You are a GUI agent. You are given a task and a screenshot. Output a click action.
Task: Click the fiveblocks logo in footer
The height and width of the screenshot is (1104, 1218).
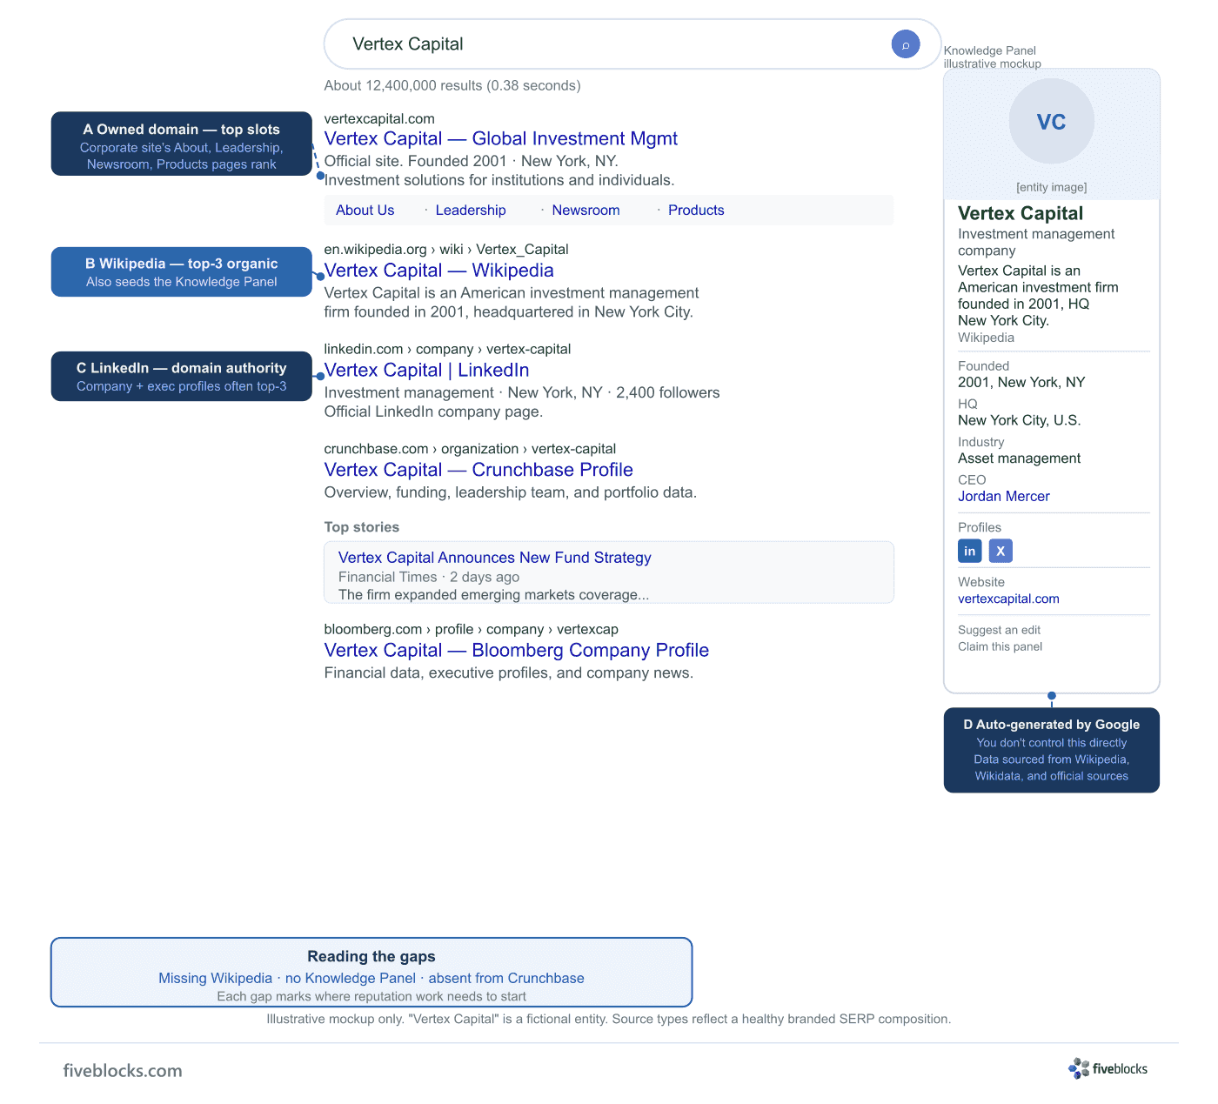[1108, 1068]
